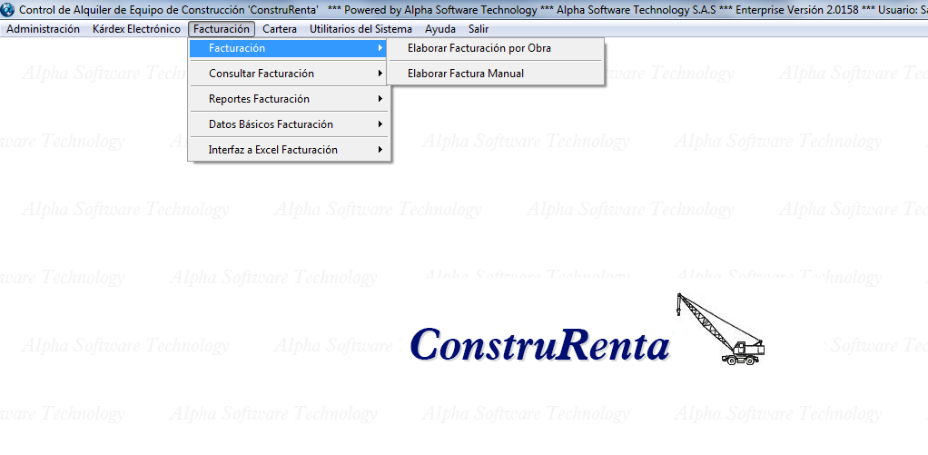Click the ConstruRenta logo text
Screen dimensions: 928x455
[x=539, y=345]
